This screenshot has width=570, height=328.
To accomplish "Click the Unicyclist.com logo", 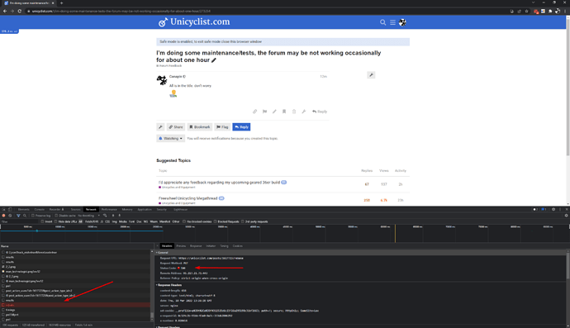I will tap(194, 21).
